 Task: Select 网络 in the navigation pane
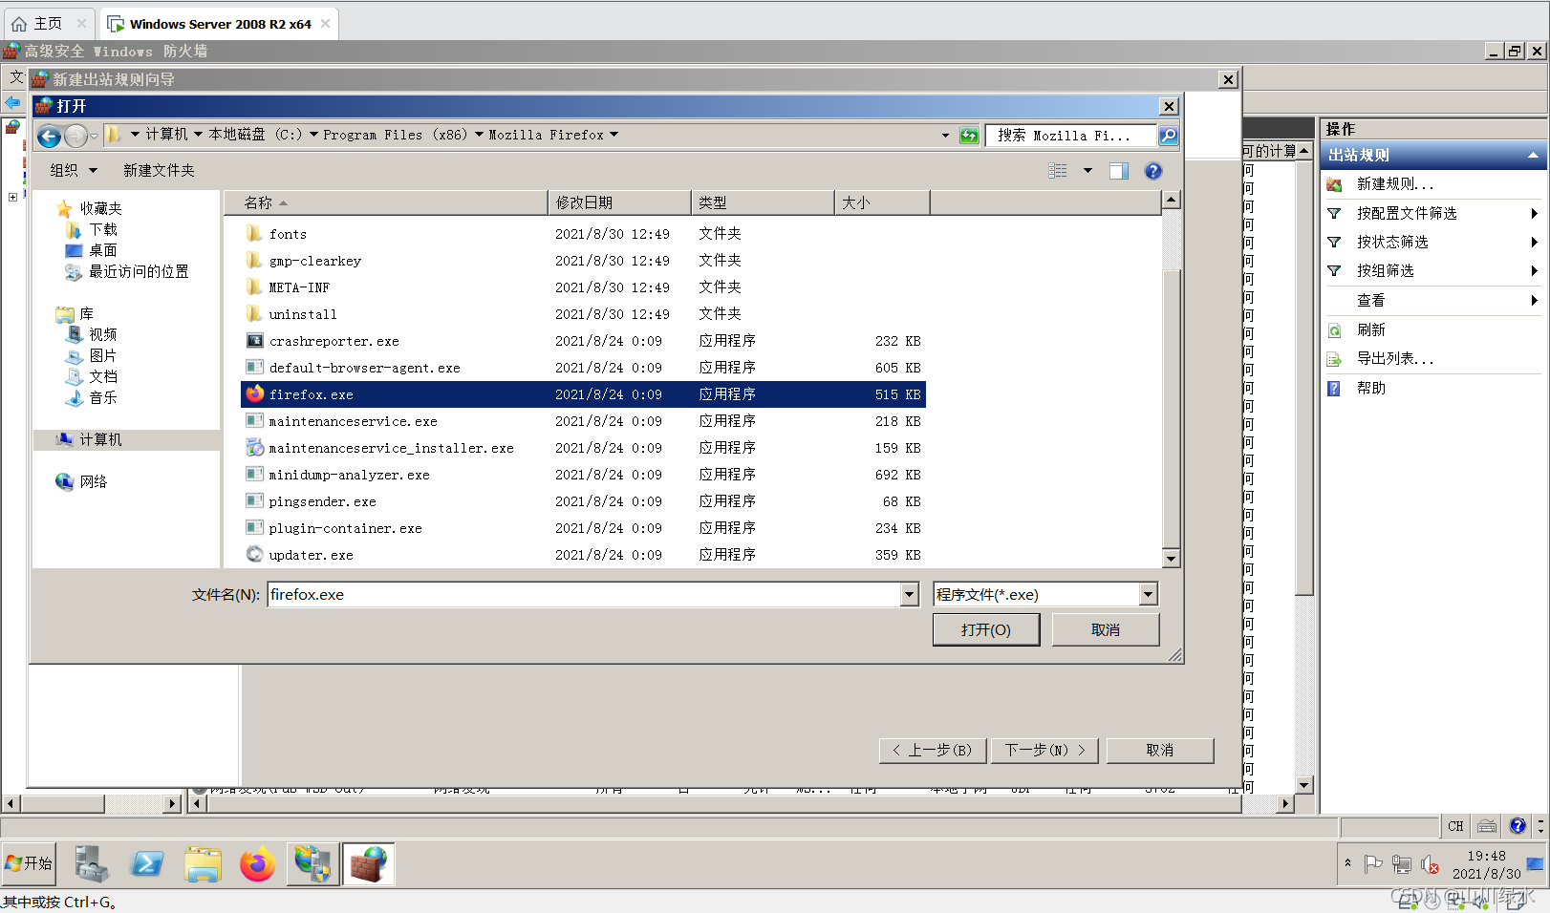click(x=93, y=482)
